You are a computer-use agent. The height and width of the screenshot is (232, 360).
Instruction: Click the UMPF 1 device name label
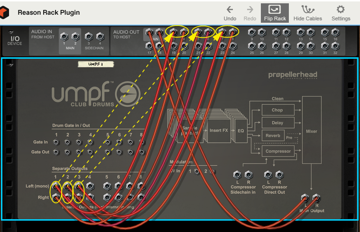[x=96, y=64]
